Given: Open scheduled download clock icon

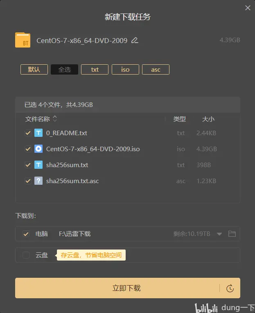Looking at the screenshot, I should click(230, 288).
